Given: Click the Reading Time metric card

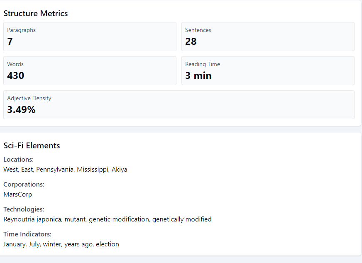Looking at the screenshot, I should tap(268, 71).
